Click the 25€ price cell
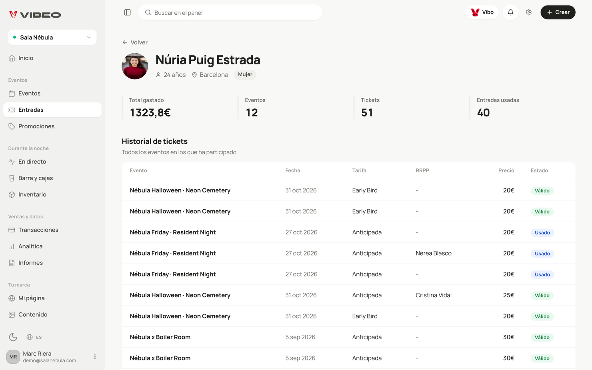This screenshot has height=370, width=592. coord(508,295)
